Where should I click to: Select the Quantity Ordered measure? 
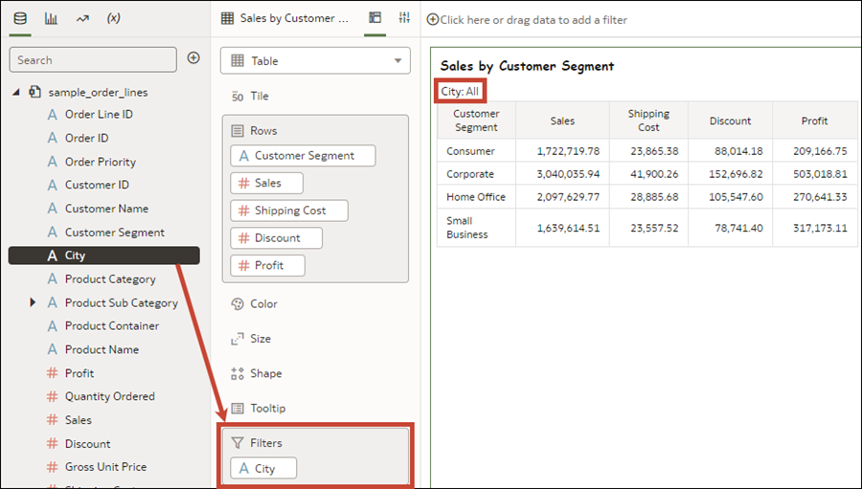pos(109,396)
